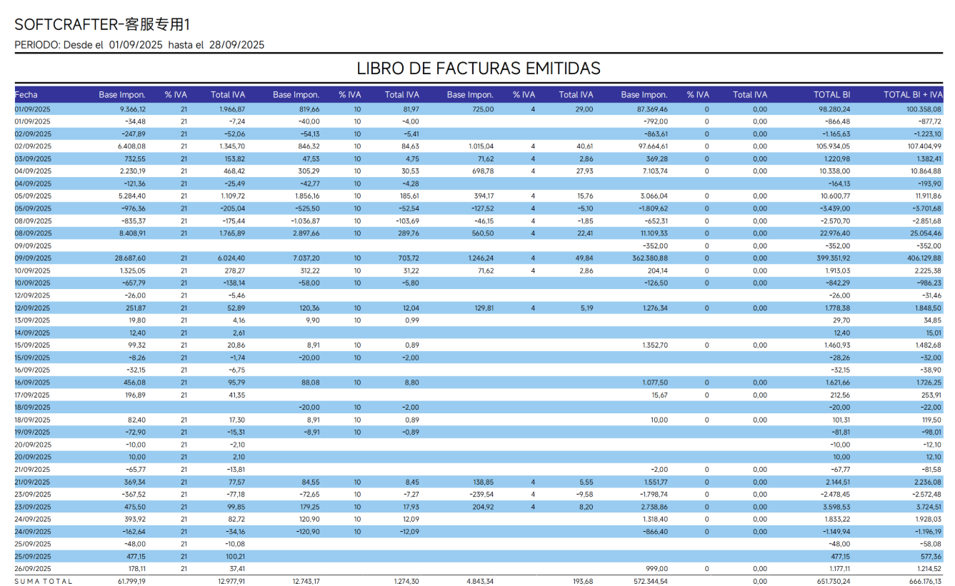Click the 13/09/2025 date cell
The image size is (955, 586).
click(32, 320)
